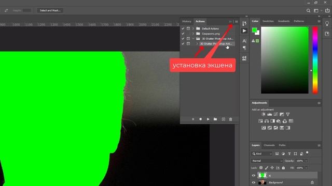Collapse the 3D Shatter Photoshop set

coord(193,39)
